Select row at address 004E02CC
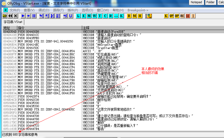 [113, 96]
